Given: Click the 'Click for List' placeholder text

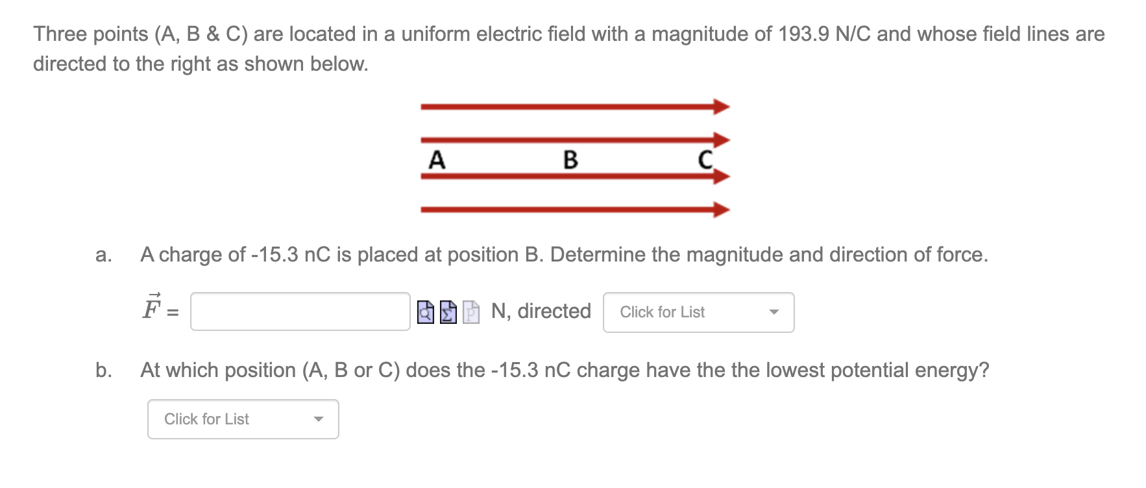Looking at the screenshot, I should [x=661, y=312].
